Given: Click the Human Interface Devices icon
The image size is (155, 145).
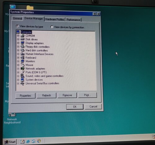Looking at the screenshot, I should (x=22, y=54).
